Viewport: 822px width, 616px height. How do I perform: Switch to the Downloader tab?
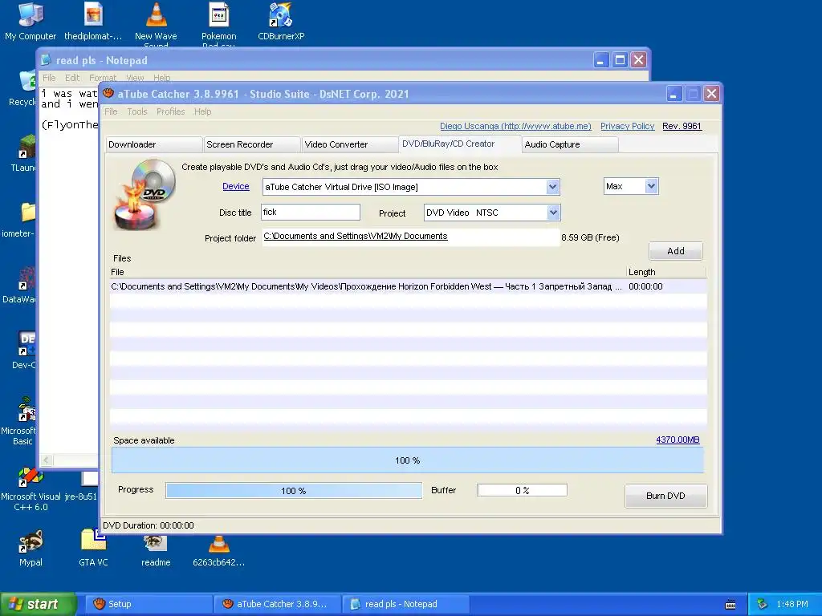[153, 144]
